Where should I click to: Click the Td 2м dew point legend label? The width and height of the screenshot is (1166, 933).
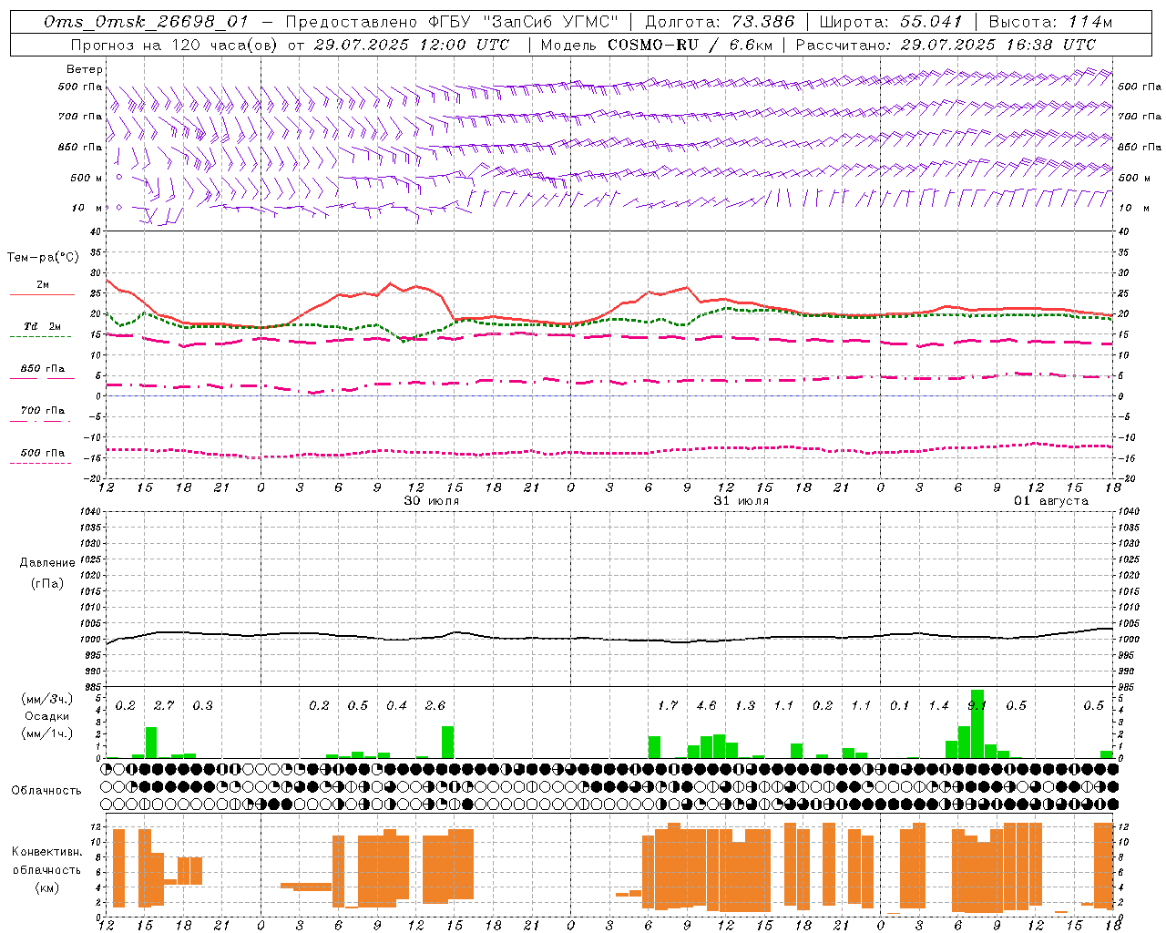tap(42, 326)
